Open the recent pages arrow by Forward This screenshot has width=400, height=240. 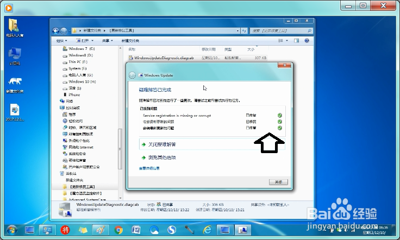coord(69,31)
